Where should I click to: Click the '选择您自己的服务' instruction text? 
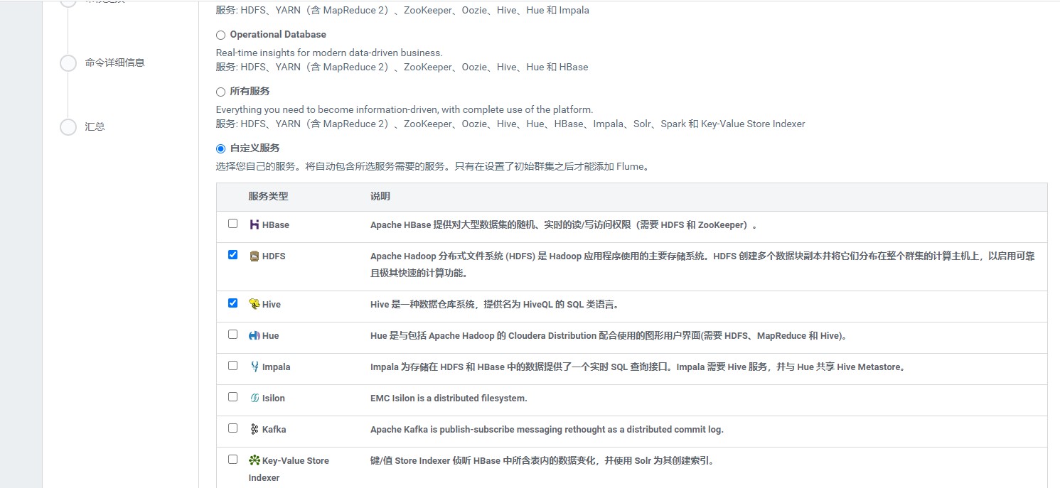pos(432,167)
